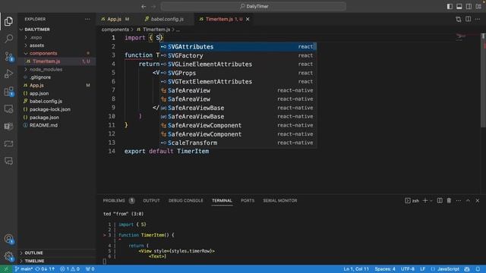Open TimerItem.js in the explorer tree
This screenshot has width=486, height=273.
coord(46,61)
